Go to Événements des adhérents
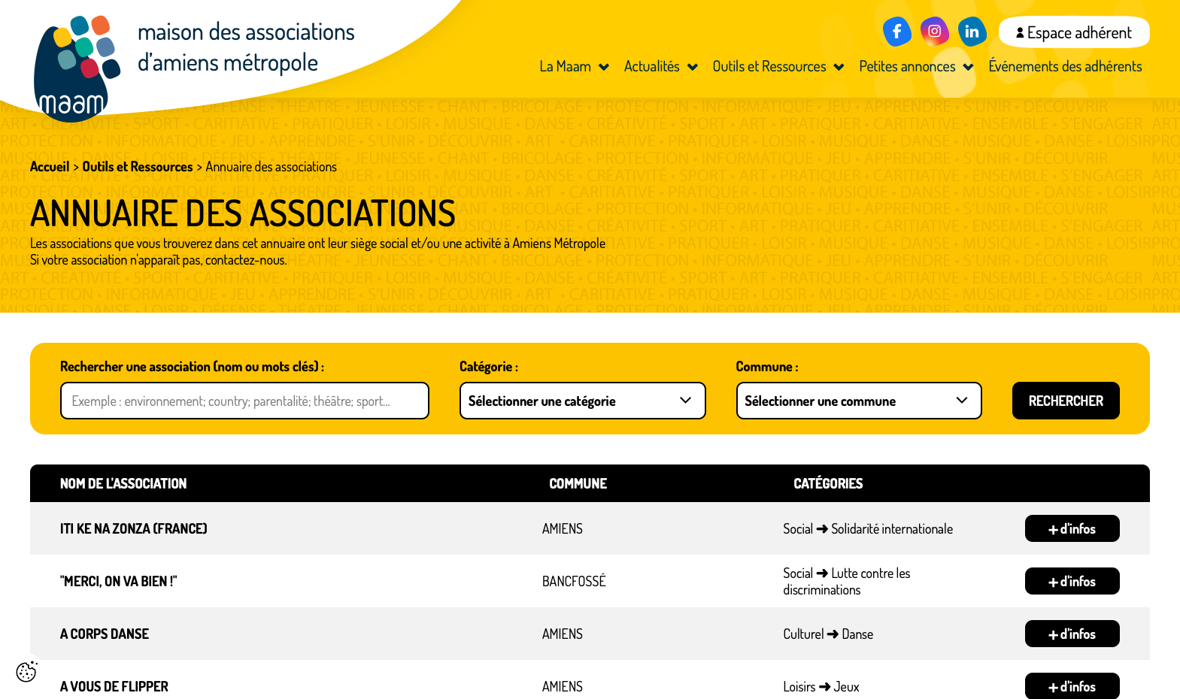Image resolution: width=1180 pixels, height=699 pixels. (x=1065, y=66)
